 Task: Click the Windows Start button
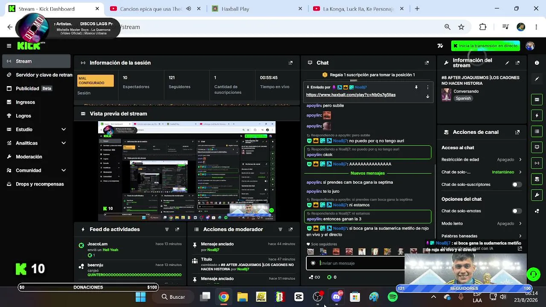[x=140, y=297]
